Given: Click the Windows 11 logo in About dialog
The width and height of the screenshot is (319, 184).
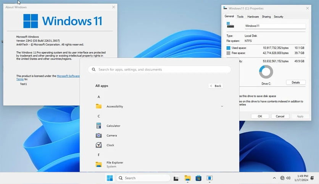Looking at the screenshot, I should pyautogui.click(x=63, y=21).
